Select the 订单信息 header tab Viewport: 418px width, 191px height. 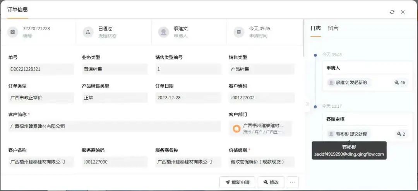click(x=17, y=10)
